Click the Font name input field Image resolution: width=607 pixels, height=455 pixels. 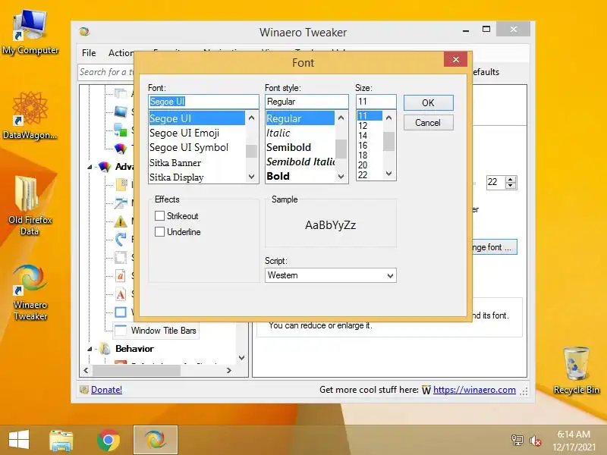click(203, 102)
